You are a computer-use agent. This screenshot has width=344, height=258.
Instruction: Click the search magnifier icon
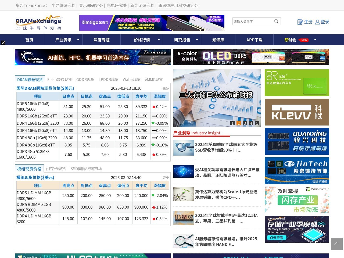pyautogui.click(x=276, y=21)
